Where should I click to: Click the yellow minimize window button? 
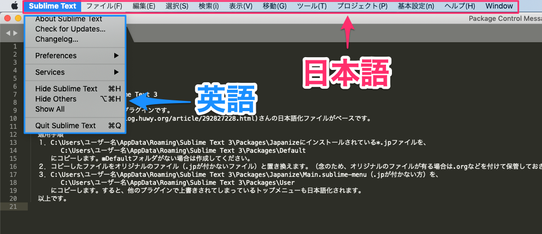coord(18,18)
